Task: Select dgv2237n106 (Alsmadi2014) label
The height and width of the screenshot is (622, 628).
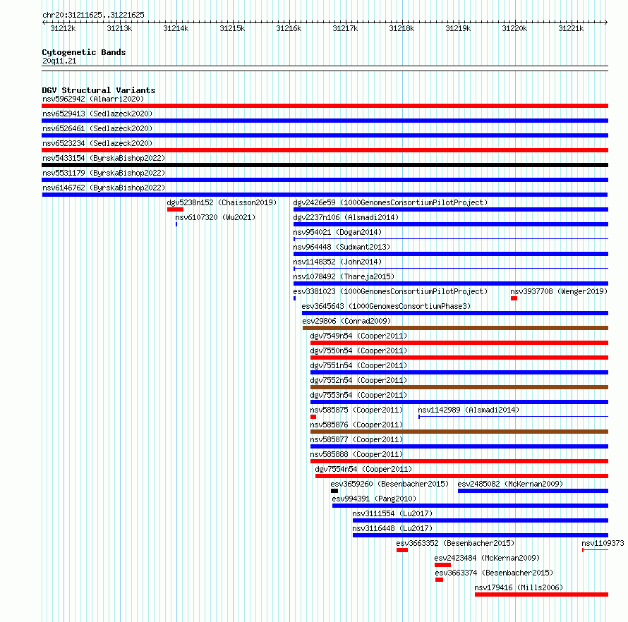Action: click(346, 217)
